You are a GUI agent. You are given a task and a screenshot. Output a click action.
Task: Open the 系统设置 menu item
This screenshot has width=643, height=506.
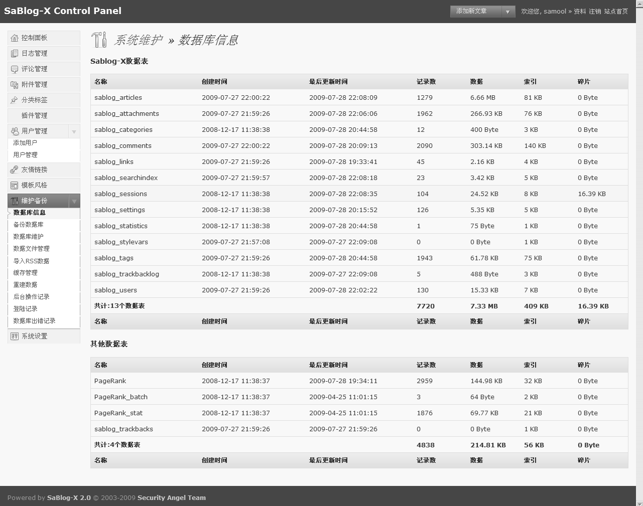pyautogui.click(x=44, y=336)
